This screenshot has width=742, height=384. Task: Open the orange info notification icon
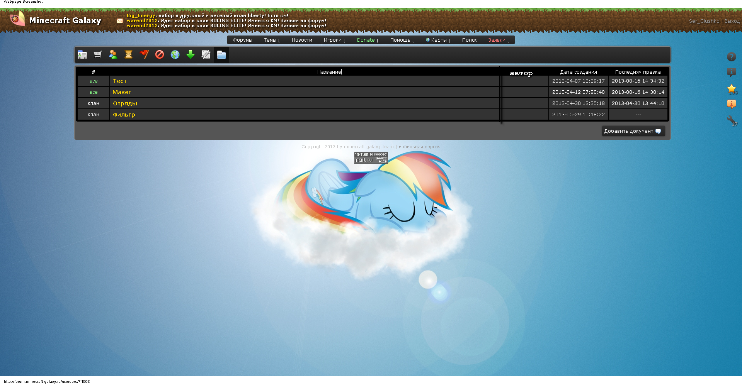pos(732,104)
